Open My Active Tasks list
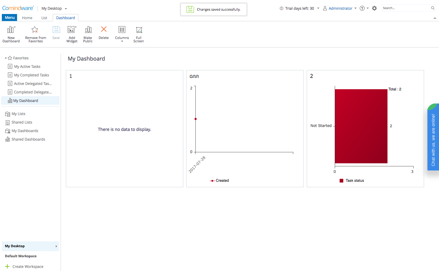Image resolution: width=439 pixels, height=274 pixels. (x=27, y=67)
